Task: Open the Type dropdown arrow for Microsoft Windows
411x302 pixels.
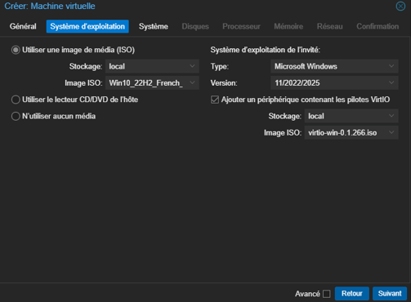Action: click(391, 66)
